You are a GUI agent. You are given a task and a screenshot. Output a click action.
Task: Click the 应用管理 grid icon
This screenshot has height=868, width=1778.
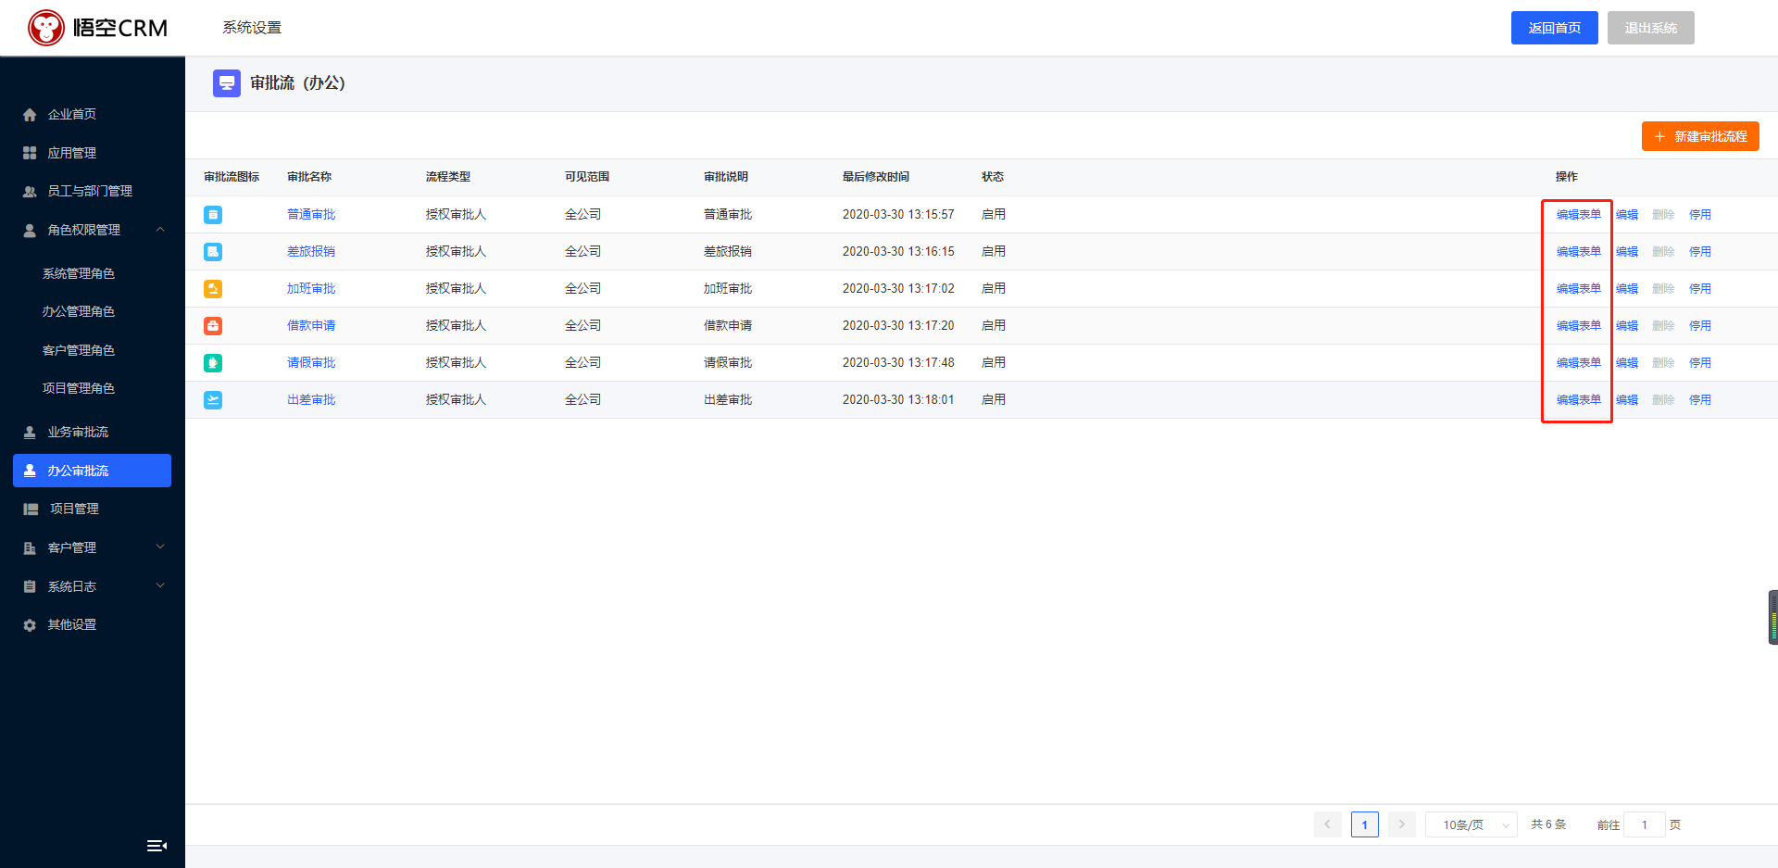[30, 153]
